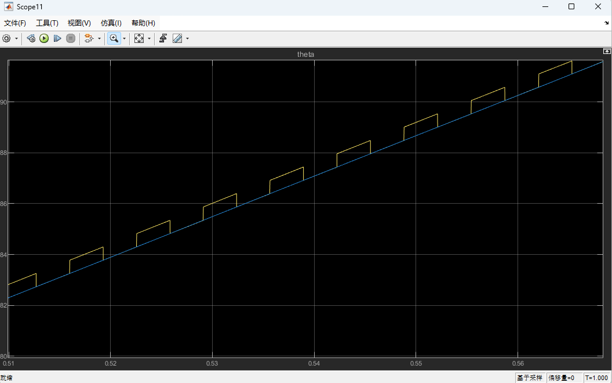This screenshot has width=612, height=383.
Task: Open the 文件(F) menu
Action: click(15, 23)
